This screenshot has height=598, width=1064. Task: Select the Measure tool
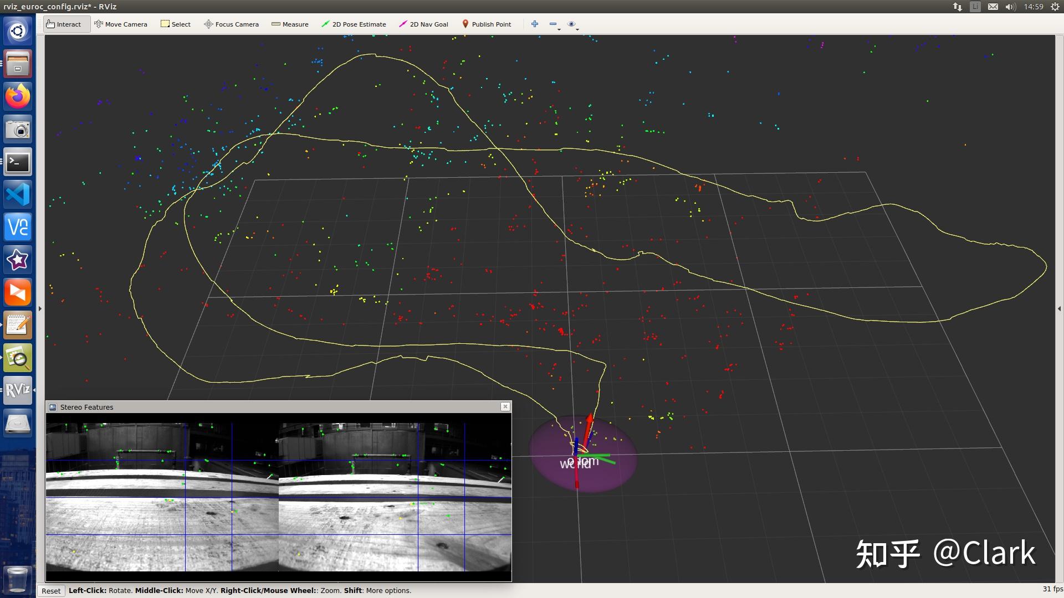point(290,24)
